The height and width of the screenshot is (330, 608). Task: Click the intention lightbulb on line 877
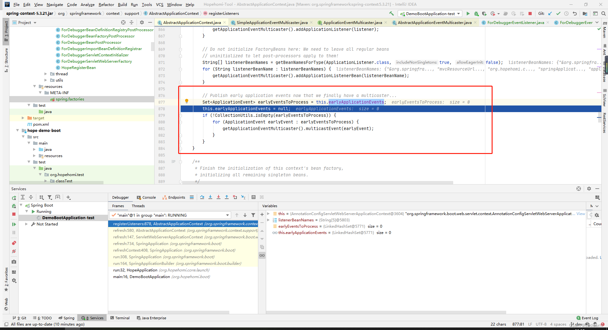(x=187, y=101)
